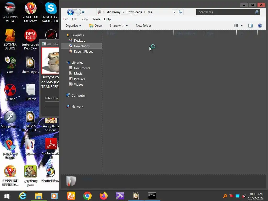Open recent locations dropdown arrow
This screenshot has height=201, width=268.
pos(83,12)
